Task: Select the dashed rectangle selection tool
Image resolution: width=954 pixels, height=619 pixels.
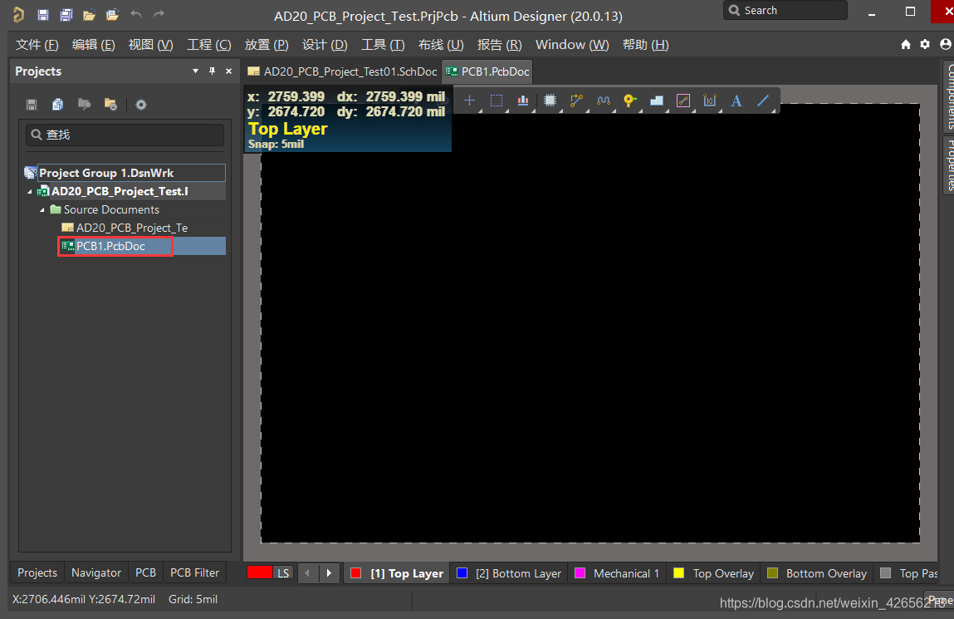Action: pyautogui.click(x=497, y=101)
